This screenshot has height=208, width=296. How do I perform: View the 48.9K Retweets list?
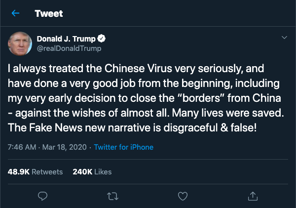36,172
